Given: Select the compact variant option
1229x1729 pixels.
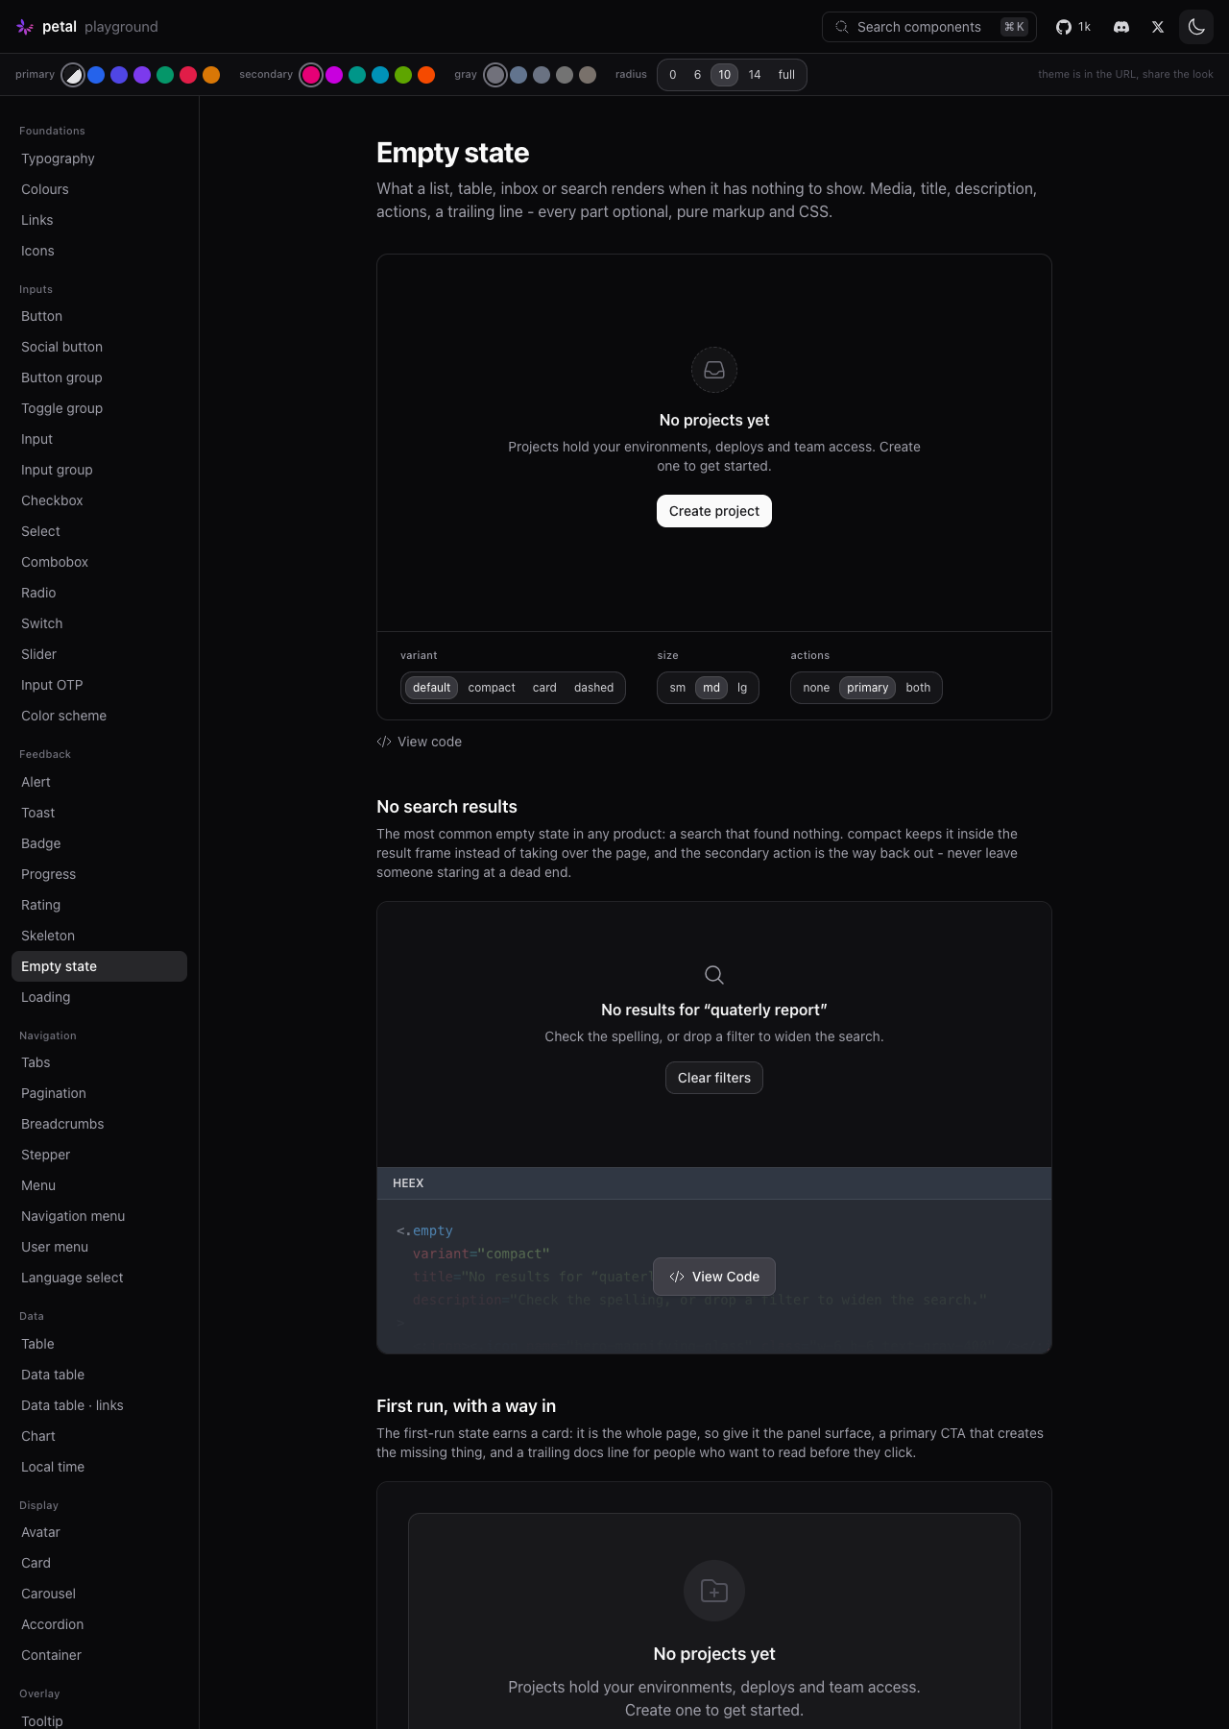Looking at the screenshot, I should click(x=492, y=688).
